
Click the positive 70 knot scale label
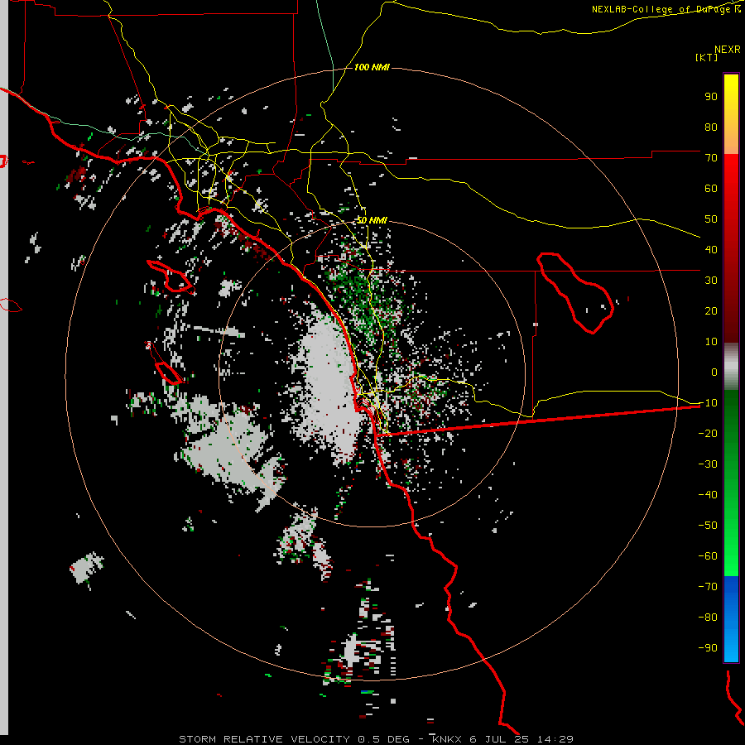click(711, 158)
